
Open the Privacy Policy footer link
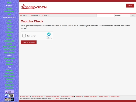25,96
